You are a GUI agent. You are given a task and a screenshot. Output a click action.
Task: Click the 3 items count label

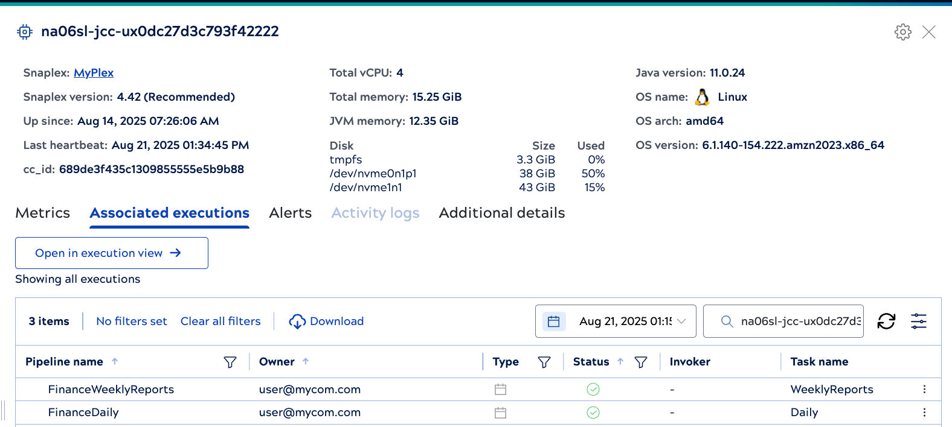coord(49,321)
